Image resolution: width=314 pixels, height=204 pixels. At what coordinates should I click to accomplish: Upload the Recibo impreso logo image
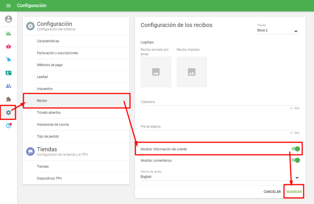point(192,72)
